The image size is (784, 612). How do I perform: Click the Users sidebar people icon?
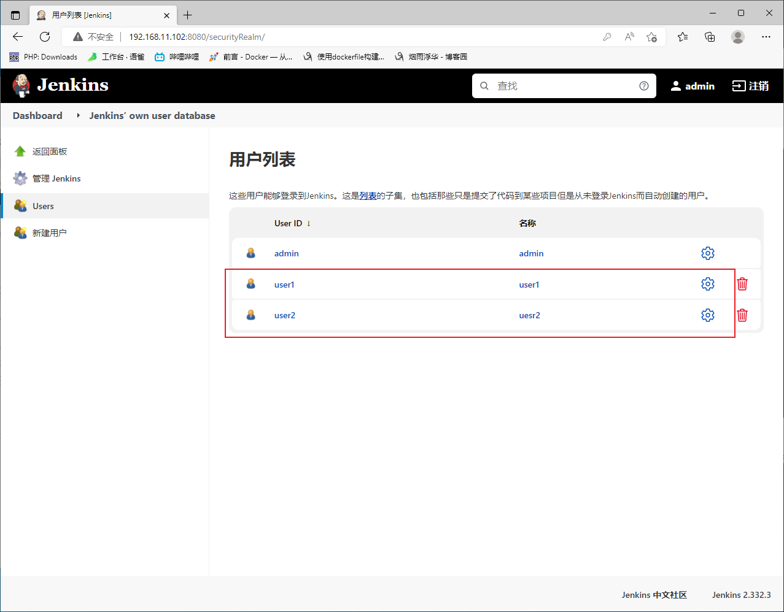20,206
